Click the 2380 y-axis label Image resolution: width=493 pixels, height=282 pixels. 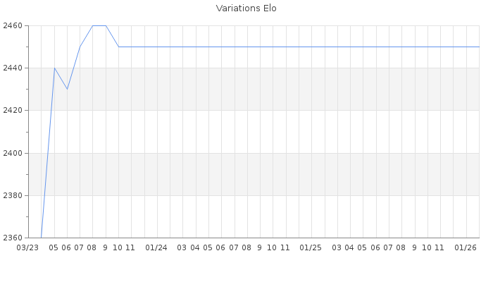point(13,195)
